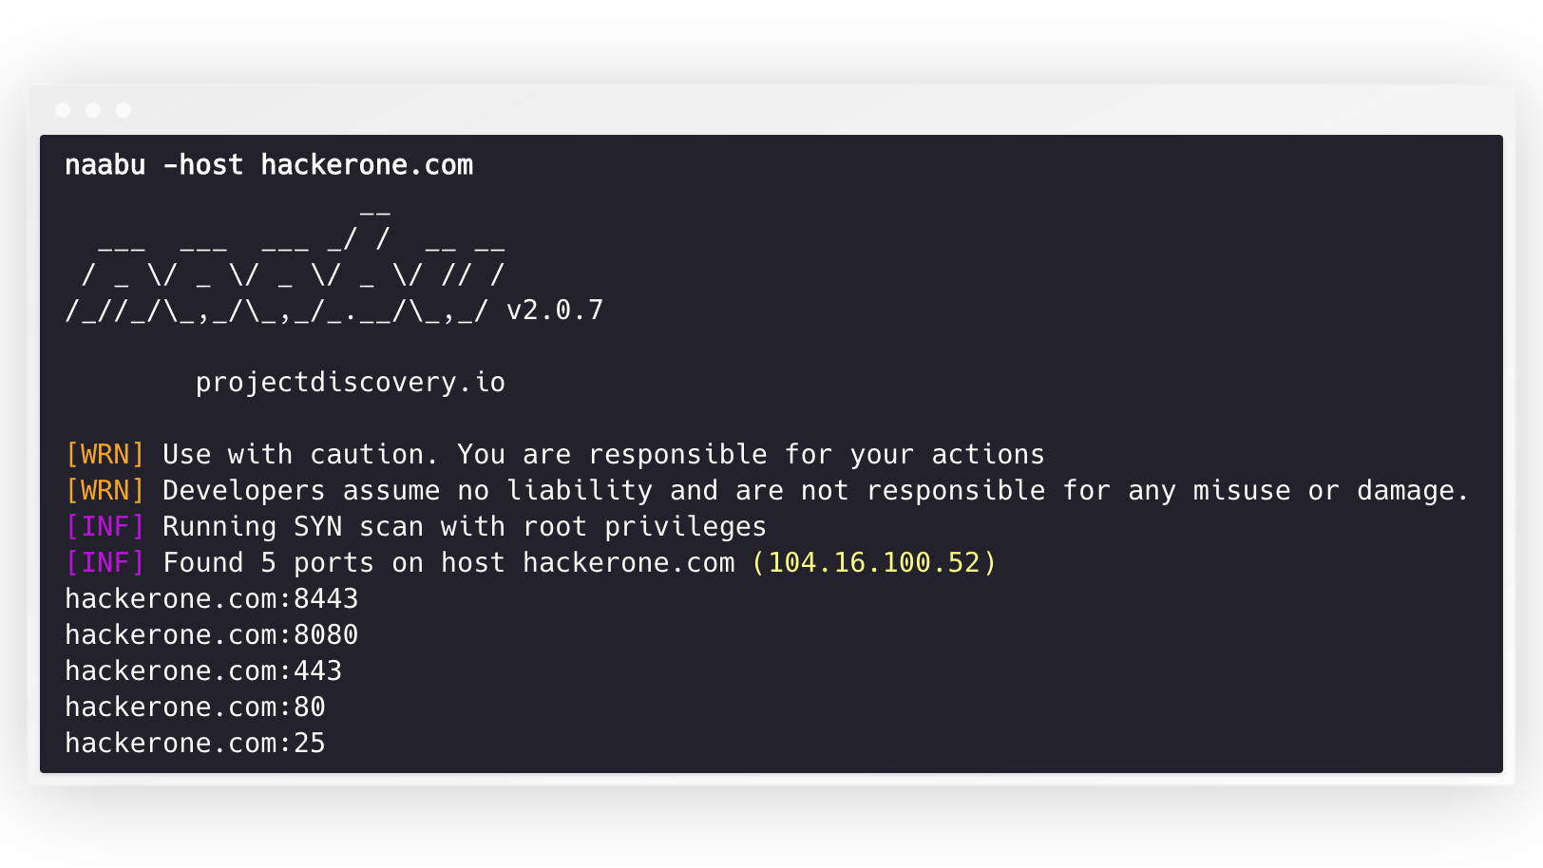Click the [INF] tag before "Found 5 ports"

105,563
